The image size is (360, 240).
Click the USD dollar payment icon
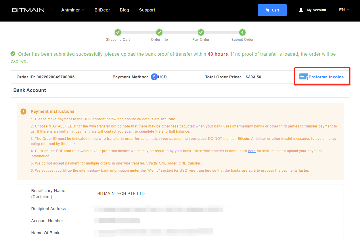point(154,77)
